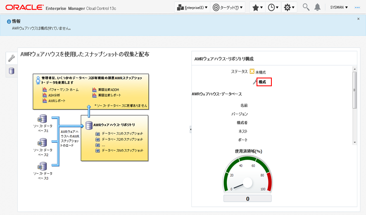Click the three-dots overflow icon
Screen dimensions: 366x215
pos(357,7)
